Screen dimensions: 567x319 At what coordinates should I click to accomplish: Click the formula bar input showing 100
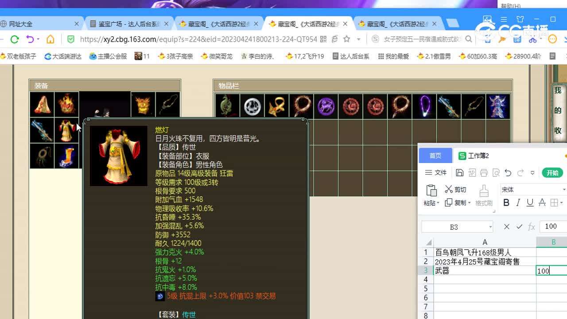point(553,226)
